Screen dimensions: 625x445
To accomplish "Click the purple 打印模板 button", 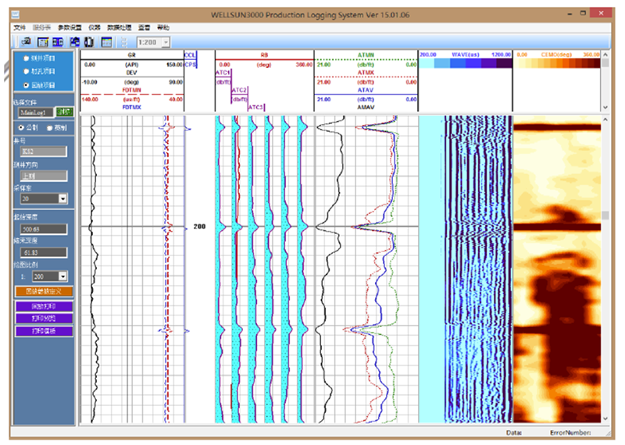I will pyautogui.click(x=44, y=331).
